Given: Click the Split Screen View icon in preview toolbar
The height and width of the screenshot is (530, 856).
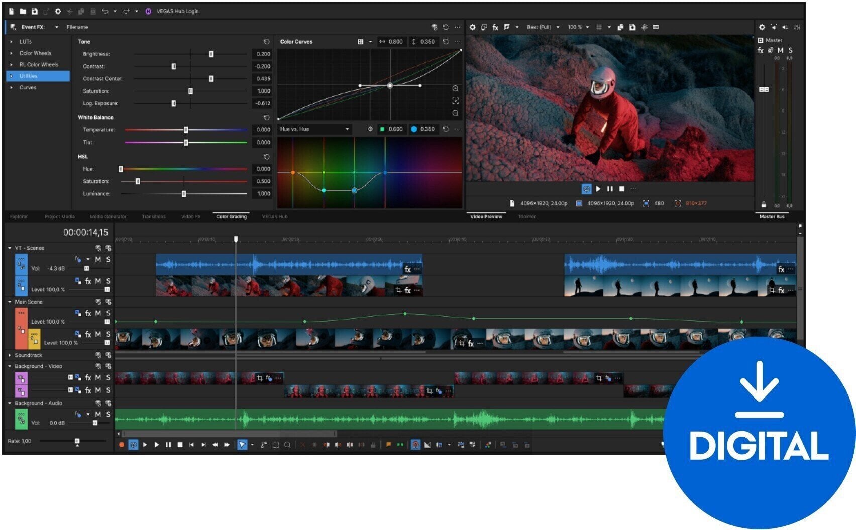Looking at the screenshot, I should [x=483, y=27].
